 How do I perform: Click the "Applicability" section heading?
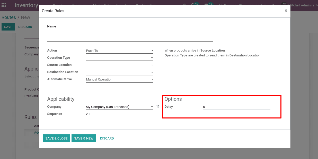pos(61,99)
